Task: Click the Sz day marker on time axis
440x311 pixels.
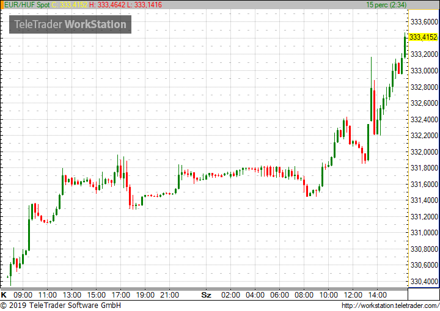Action: coord(207,295)
